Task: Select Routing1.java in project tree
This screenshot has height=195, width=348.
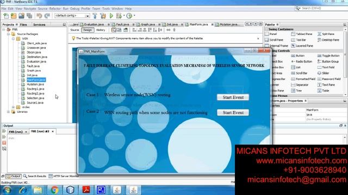Action: click(35, 89)
